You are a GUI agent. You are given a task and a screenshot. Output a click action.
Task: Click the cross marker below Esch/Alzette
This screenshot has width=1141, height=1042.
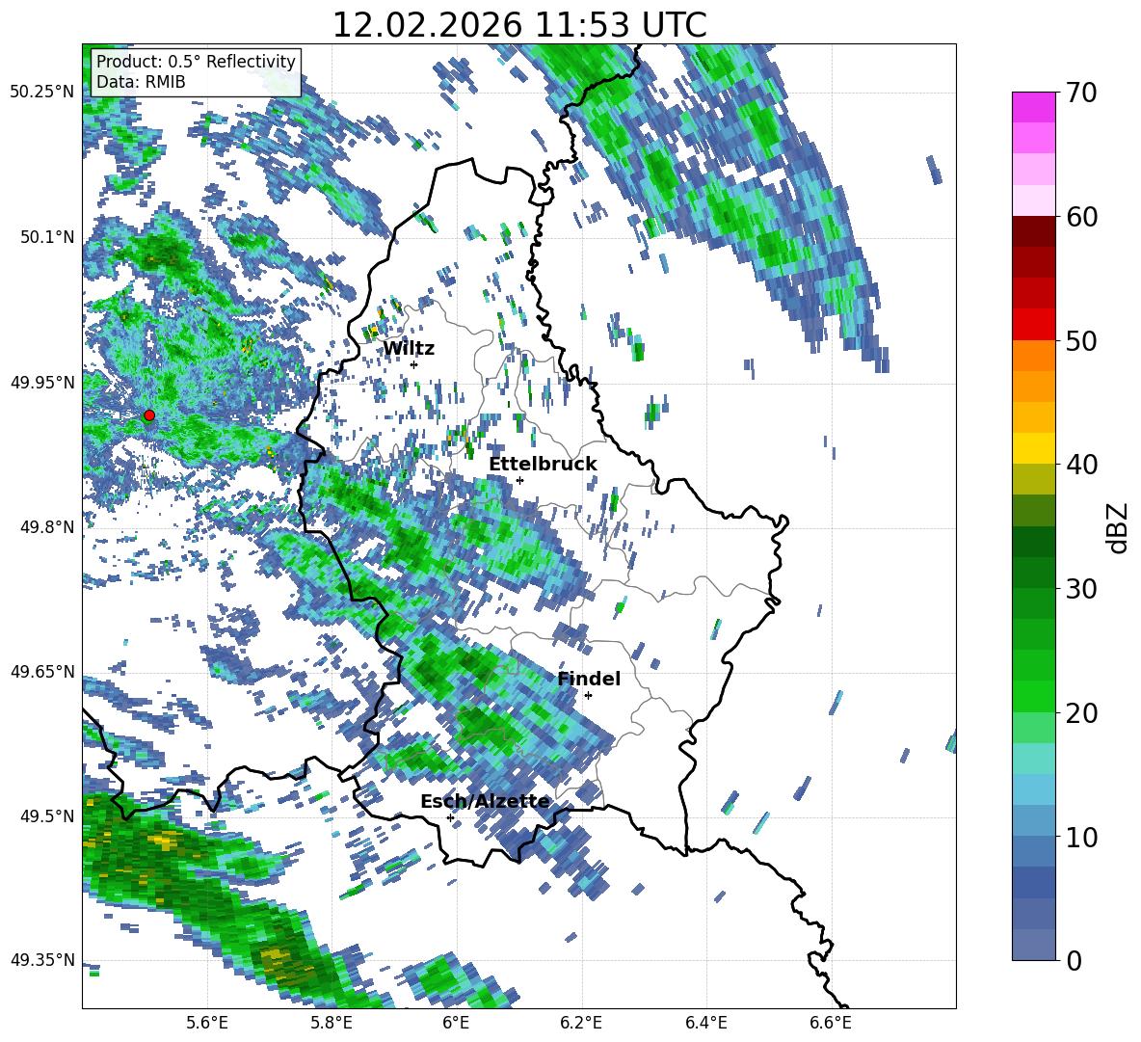pyautogui.click(x=450, y=817)
